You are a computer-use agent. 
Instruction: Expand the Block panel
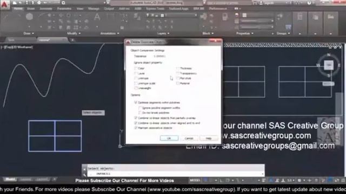click(x=208, y=33)
